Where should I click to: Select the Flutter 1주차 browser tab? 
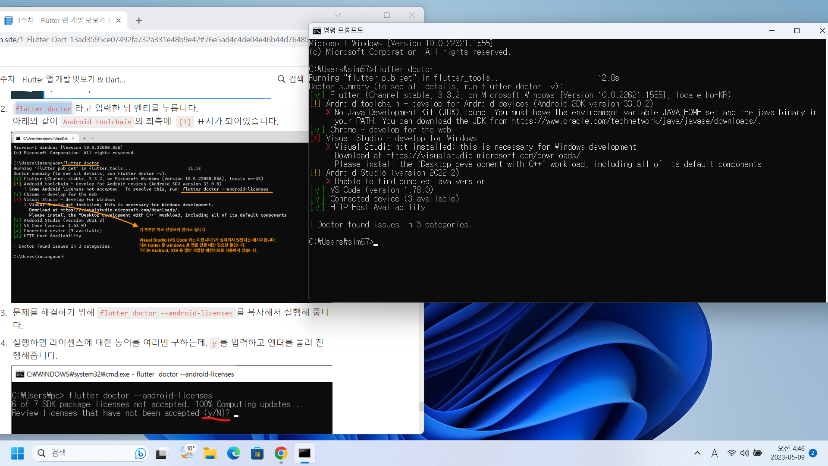pyautogui.click(x=64, y=20)
